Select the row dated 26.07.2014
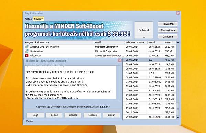The width and height of the screenshot is (206, 133). click(x=149, y=99)
